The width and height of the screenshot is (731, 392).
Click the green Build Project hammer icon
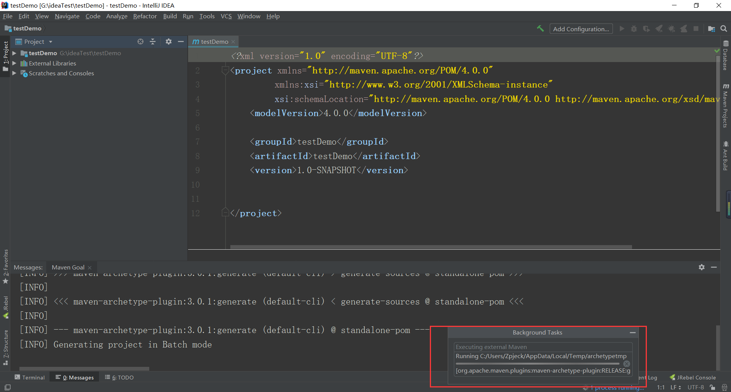(x=540, y=29)
